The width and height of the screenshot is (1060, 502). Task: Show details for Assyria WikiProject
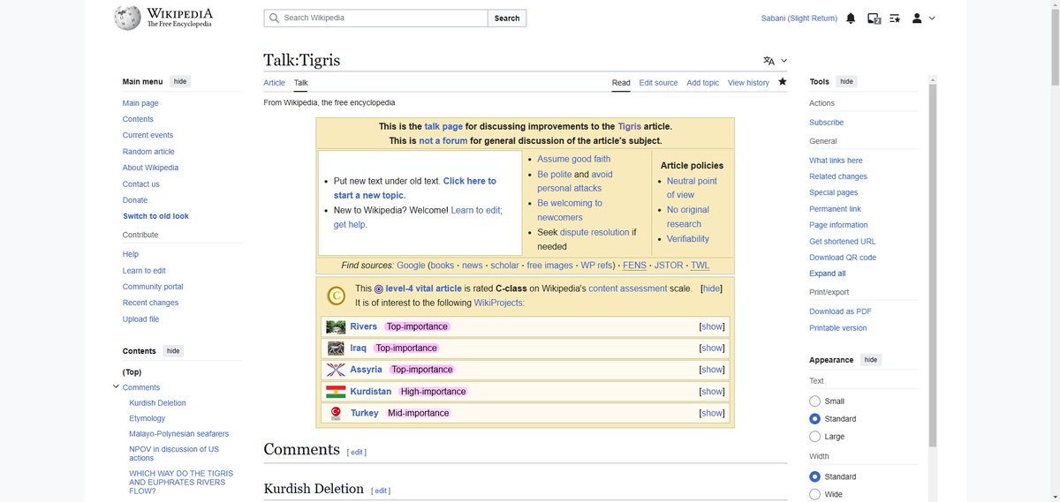(x=712, y=370)
